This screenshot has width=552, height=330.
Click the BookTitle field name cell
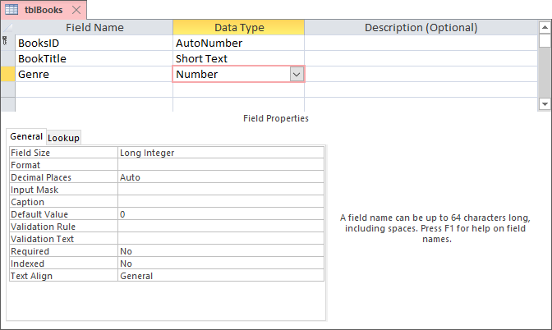pos(94,58)
